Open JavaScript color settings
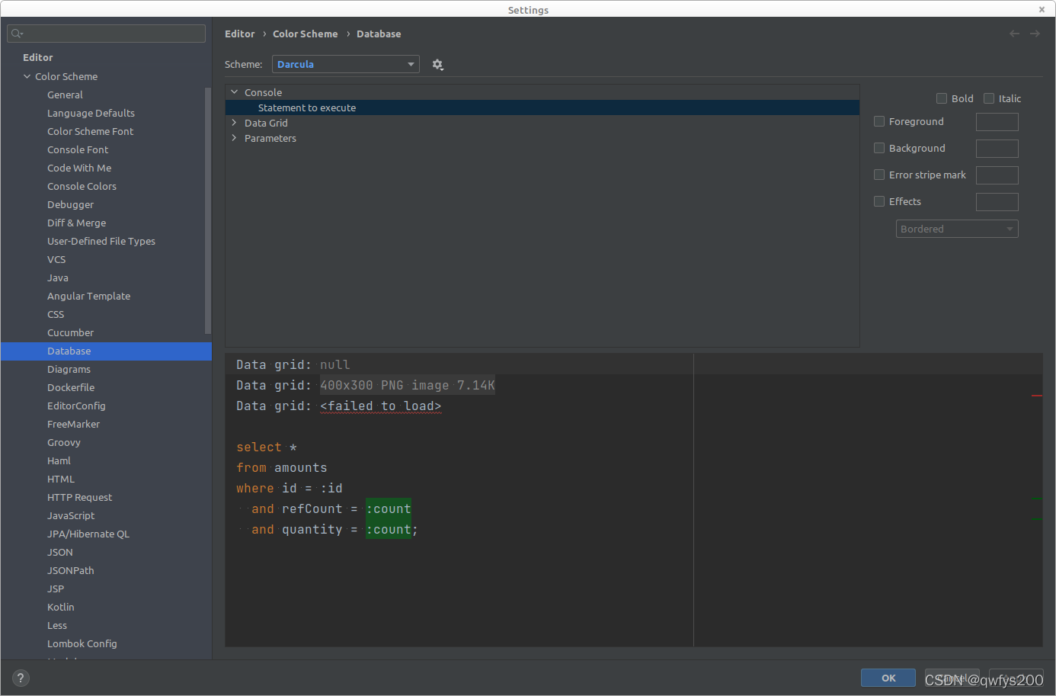Image resolution: width=1056 pixels, height=696 pixels. pos(71,515)
